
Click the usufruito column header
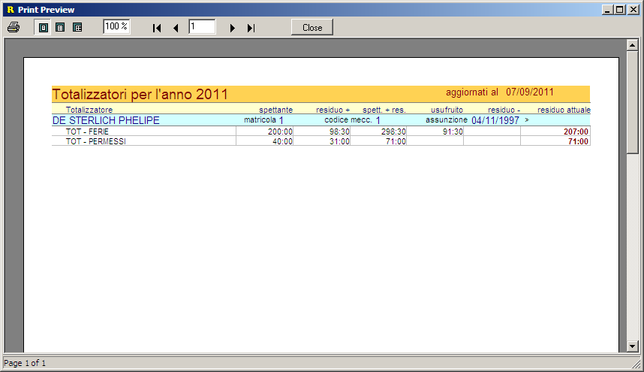click(447, 110)
